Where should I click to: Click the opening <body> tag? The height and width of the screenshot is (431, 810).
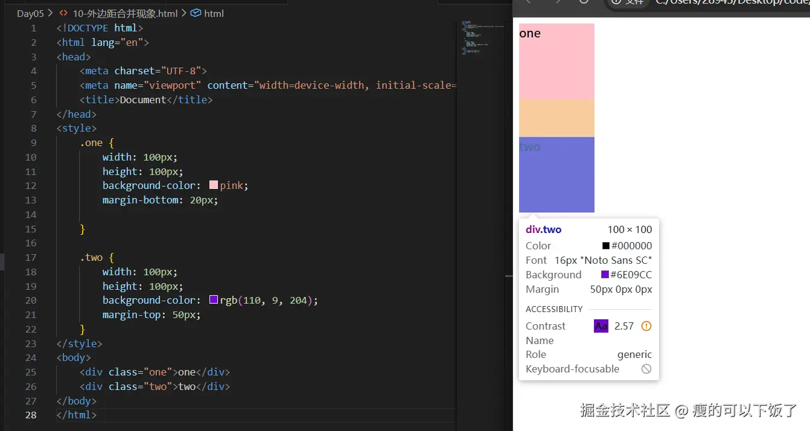[x=74, y=357]
